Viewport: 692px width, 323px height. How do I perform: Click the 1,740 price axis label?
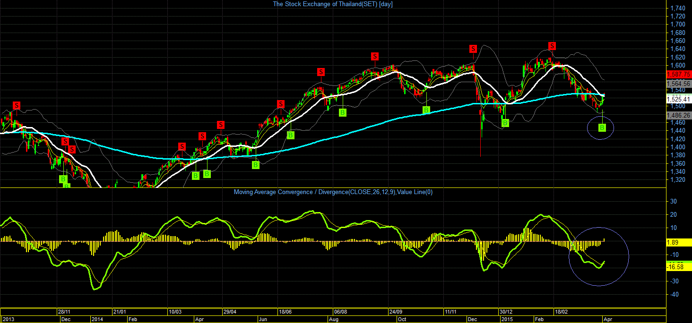pyautogui.click(x=678, y=8)
